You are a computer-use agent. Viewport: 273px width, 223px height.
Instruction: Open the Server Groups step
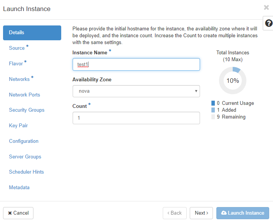(x=25, y=157)
